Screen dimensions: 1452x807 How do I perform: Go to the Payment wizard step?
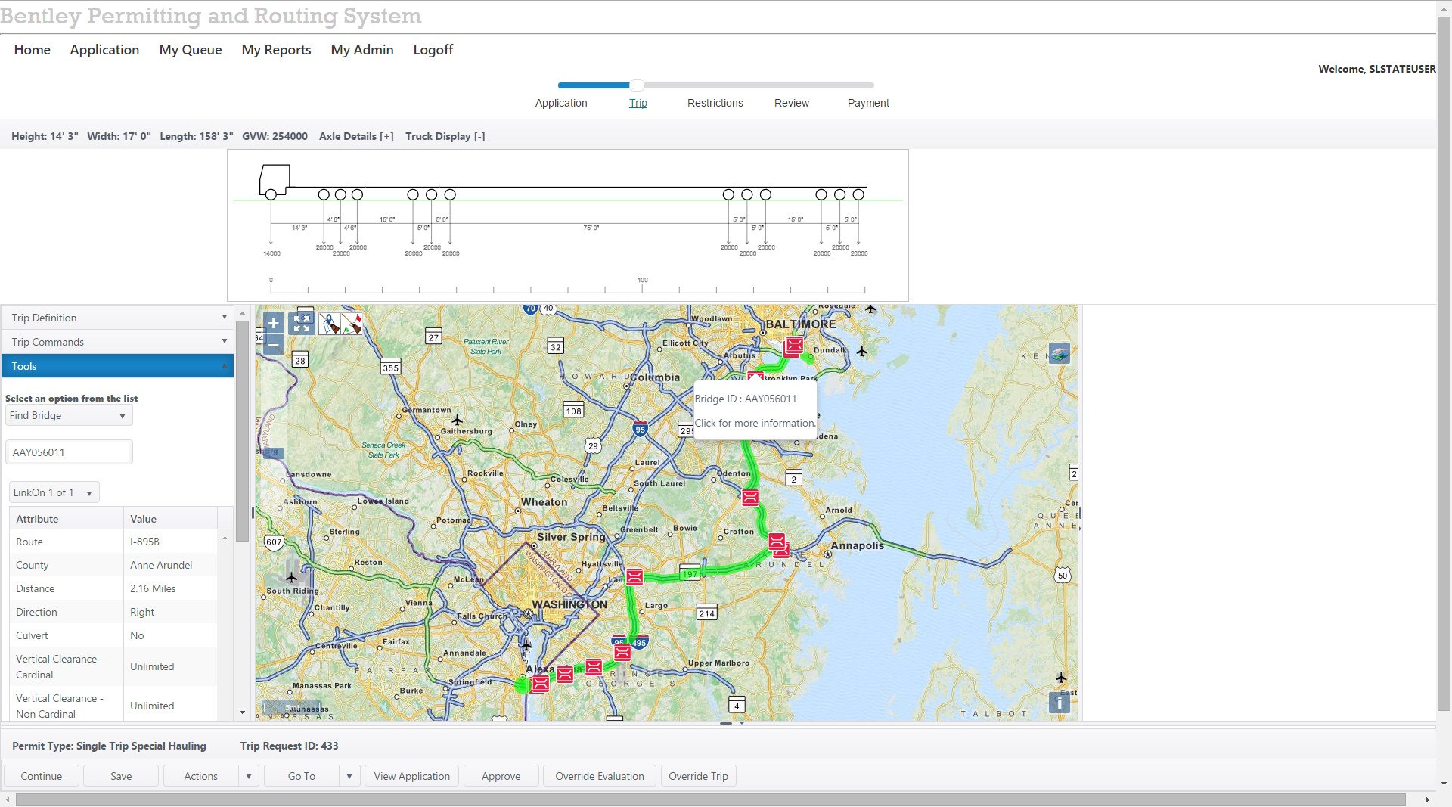(868, 103)
